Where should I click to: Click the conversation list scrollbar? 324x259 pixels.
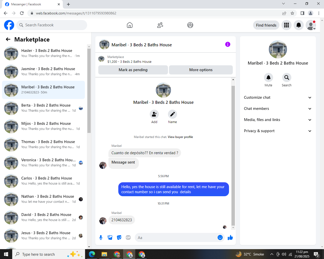pos(89,91)
